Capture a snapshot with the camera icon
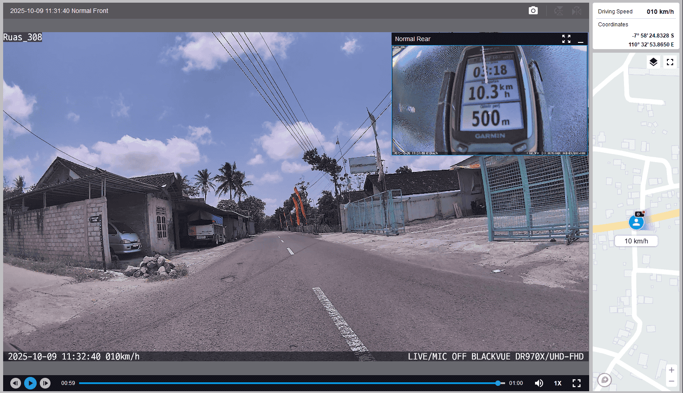 (533, 11)
